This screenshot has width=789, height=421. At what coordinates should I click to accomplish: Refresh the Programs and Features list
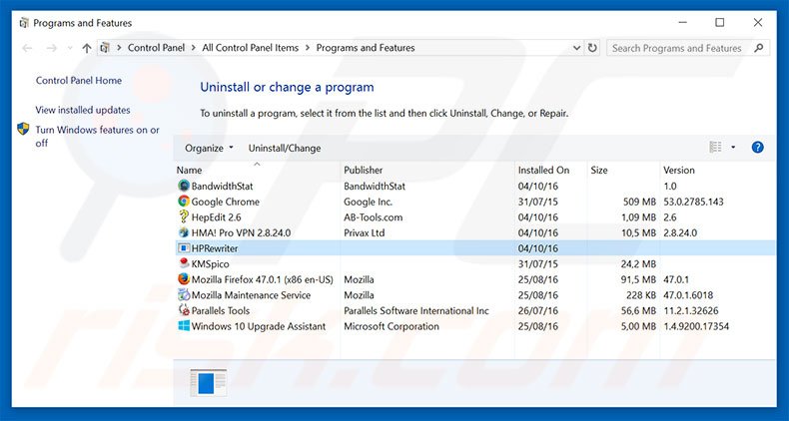592,48
